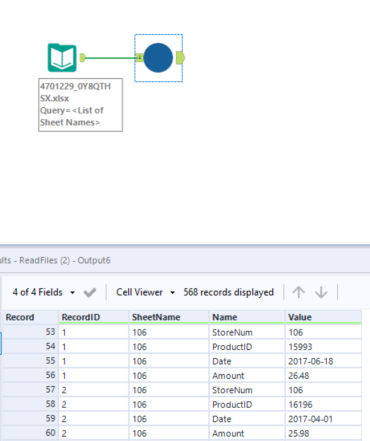Open the 4 of 4 Fields dropdown

(x=43, y=292)
